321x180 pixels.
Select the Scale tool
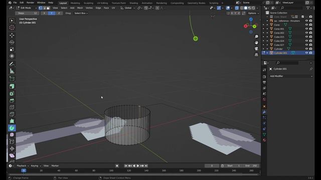tap(12, 49)
